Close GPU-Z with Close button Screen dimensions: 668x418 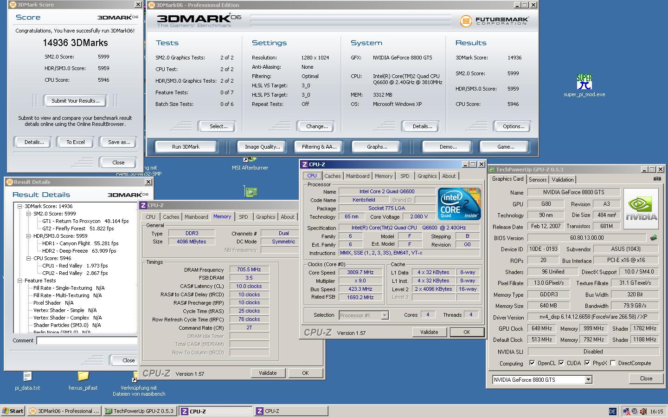pos(646,379)
